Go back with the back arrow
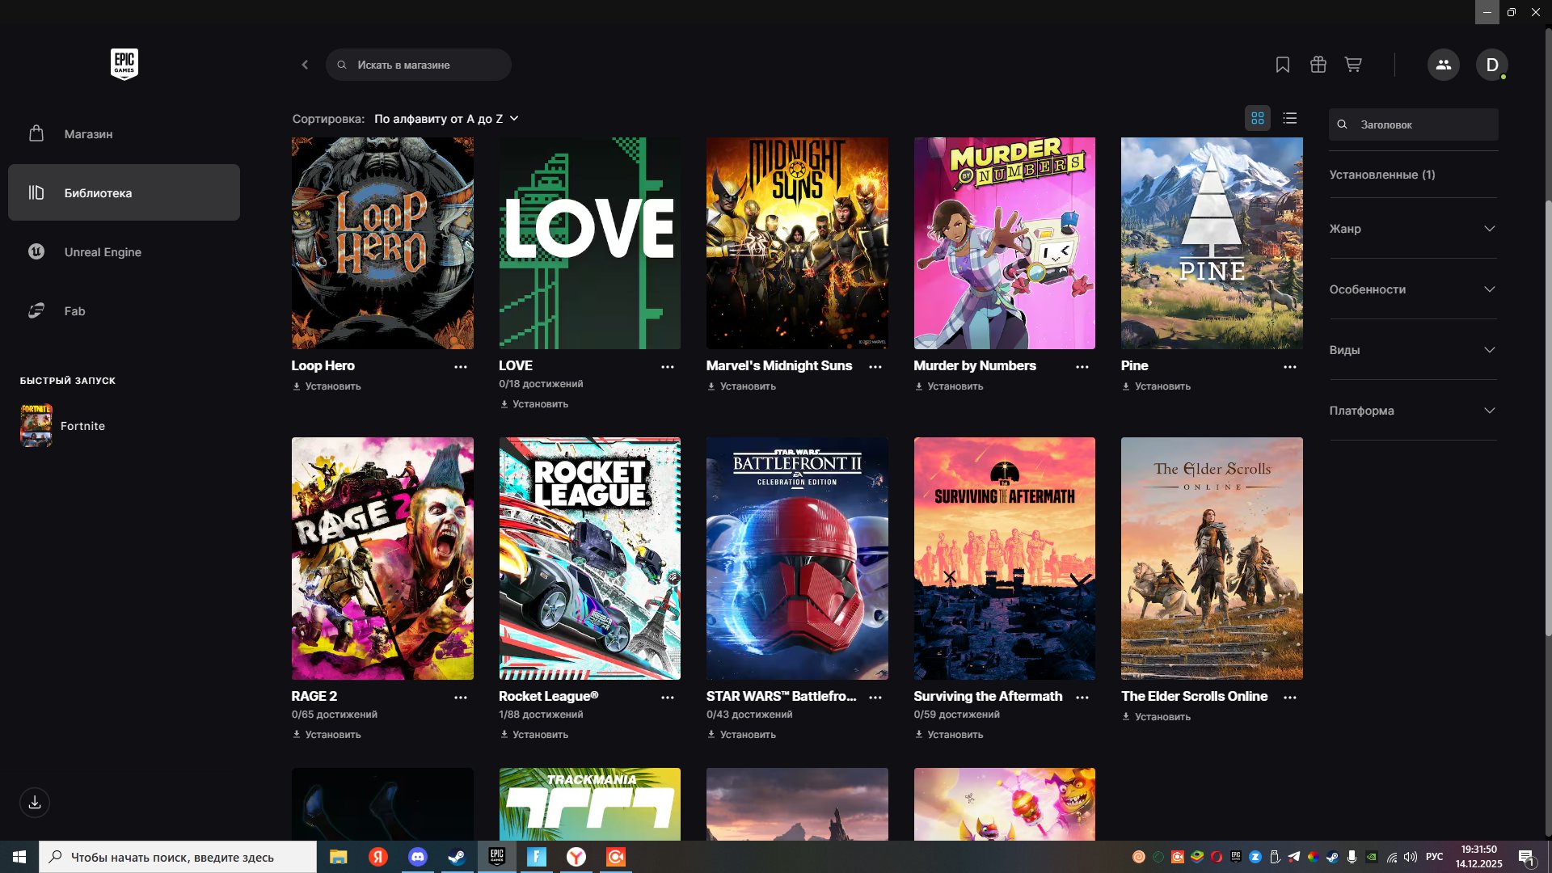 coord(305,65)
